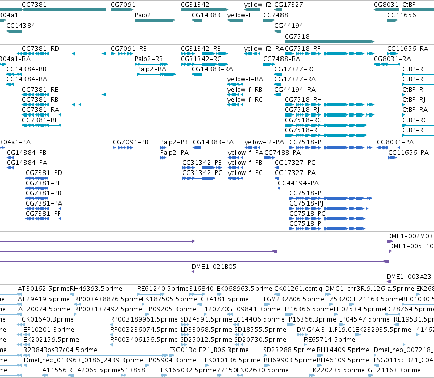Screen dimensions: 434x378
Task: Click the LP04547.5prime EST label
Action: (x=364, y=319)
